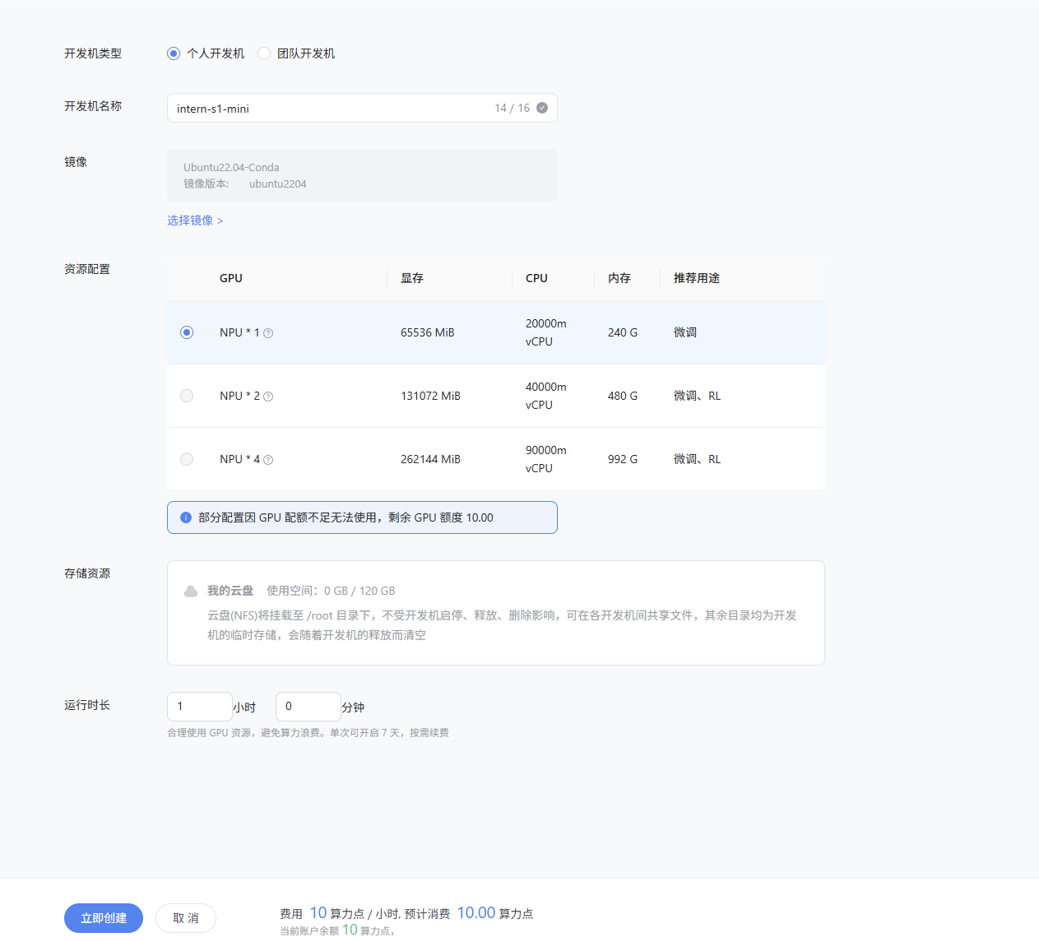Focus the minutes input under 运行时长
Screen dimensions: 1039x942
click(x=308, y=706)
